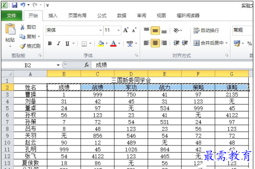Viewport: 255px width, 169px height.
Task: Expand the underline style arrow
Action: pos(73,43)
